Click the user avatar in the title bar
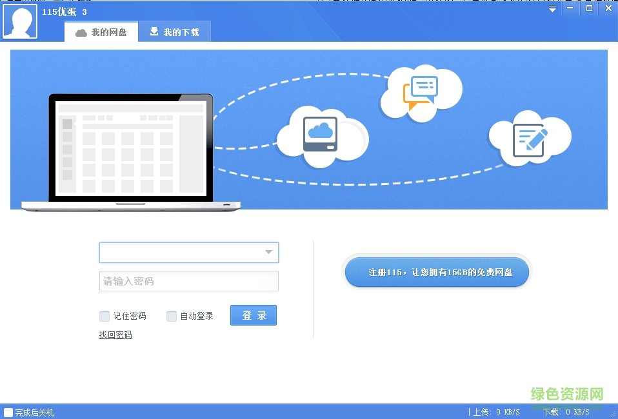The image size is (618, 419). click(19, 21)
